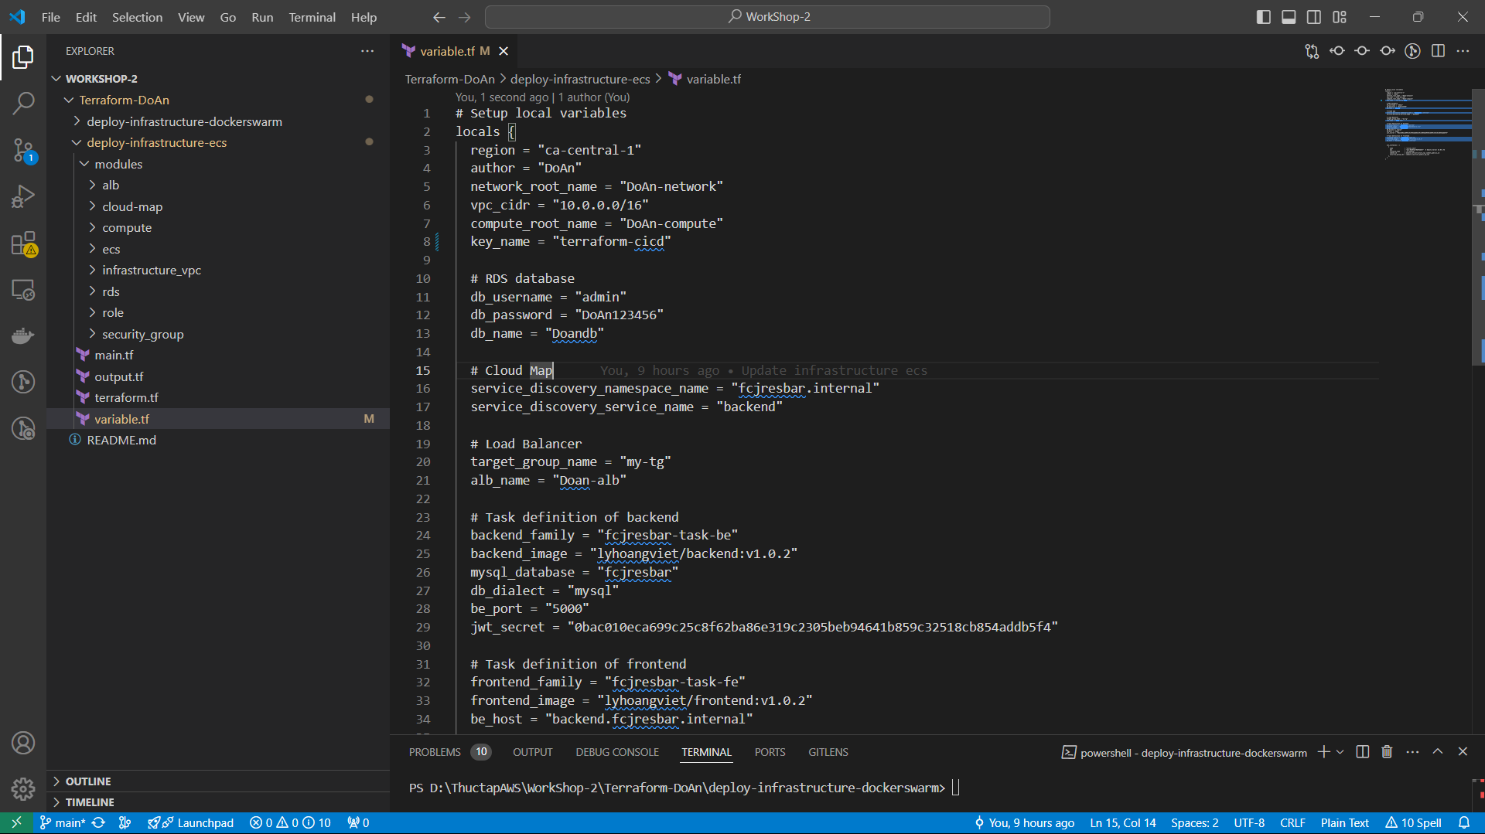Open previous revision in editor toolbar
This screenshot has width=1485, height=834.
coord(1337,51)
